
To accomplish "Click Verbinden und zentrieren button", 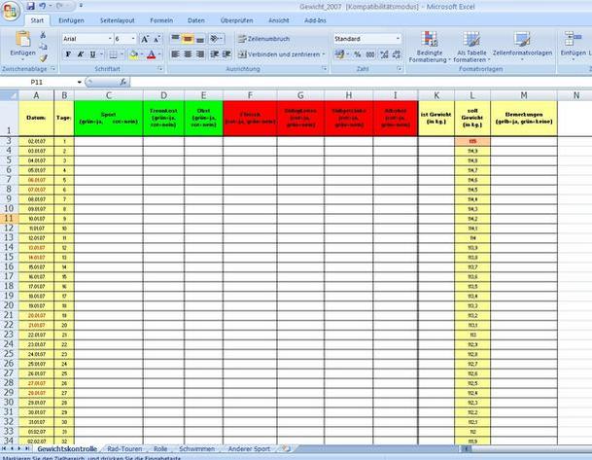I will (279, 54).
